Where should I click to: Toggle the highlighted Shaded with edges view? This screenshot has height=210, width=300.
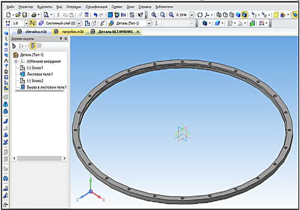coord(244,15)
